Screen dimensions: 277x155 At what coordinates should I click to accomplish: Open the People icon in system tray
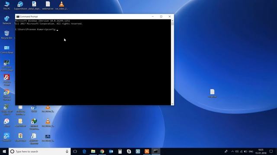tap(226, 151)
